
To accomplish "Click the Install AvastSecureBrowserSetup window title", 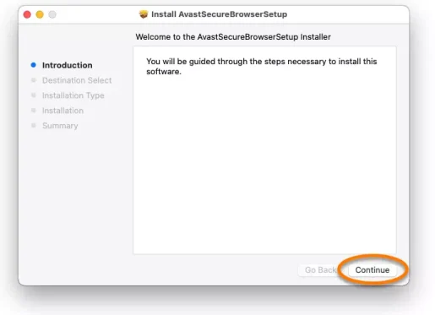I will pos(220,14).
